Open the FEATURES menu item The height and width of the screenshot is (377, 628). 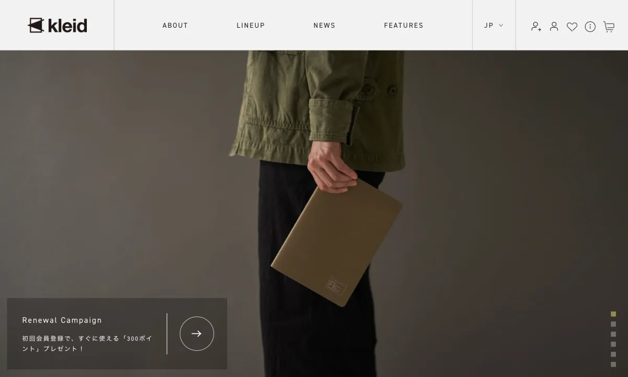(x=403, y=25)
